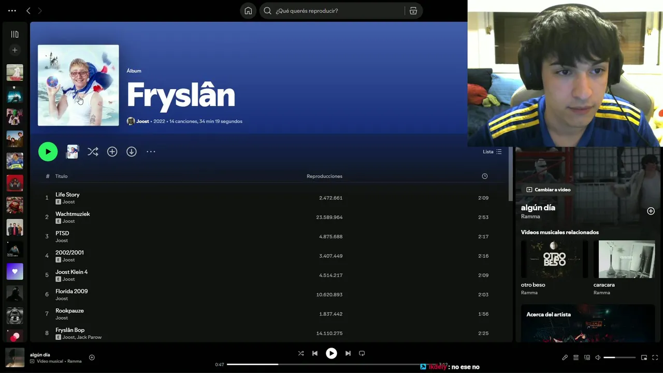Save the album to Your Library
Viewport: 663px width, 373px height.
pos(112,151)
